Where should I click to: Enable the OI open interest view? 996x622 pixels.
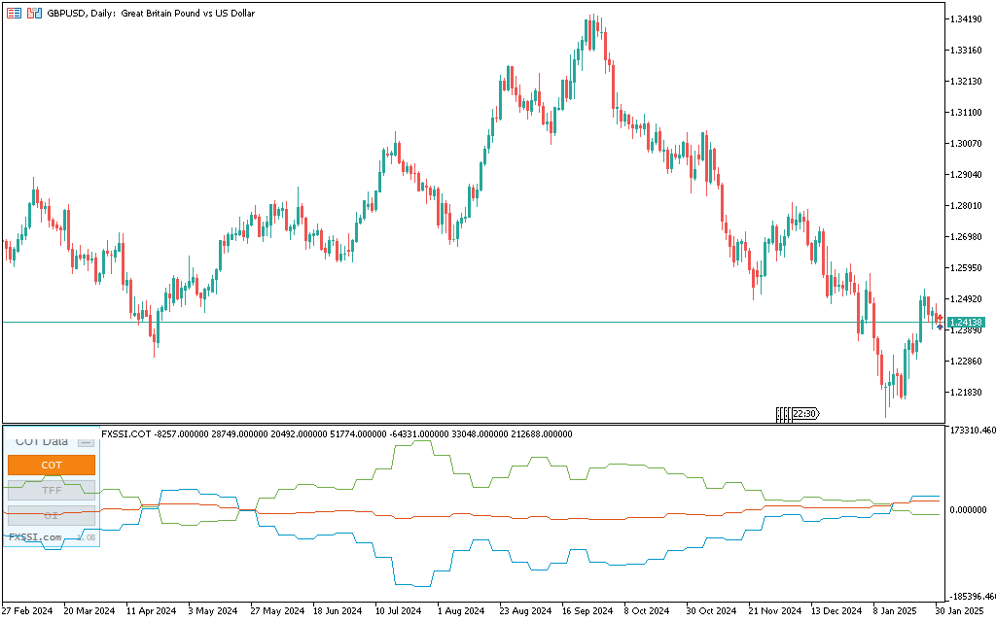pos(52,514)
